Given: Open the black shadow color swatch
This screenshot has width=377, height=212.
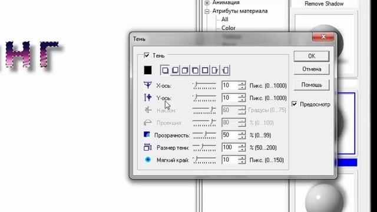Looking at the screenshot, I should tap(148, 70).
